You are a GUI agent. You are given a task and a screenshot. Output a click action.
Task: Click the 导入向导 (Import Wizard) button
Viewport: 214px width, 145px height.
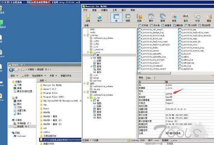(x=191, y=25)
